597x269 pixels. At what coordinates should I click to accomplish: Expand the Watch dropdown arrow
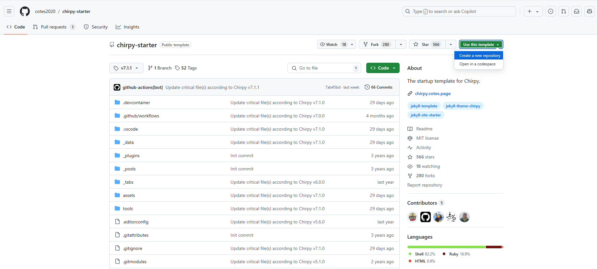click(352, 45)
